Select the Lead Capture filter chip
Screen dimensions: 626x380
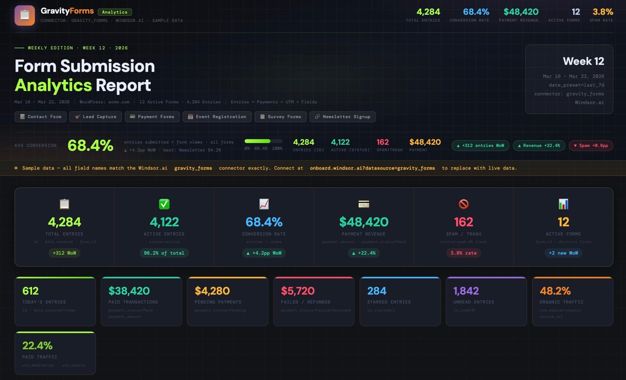pos(96,117)
